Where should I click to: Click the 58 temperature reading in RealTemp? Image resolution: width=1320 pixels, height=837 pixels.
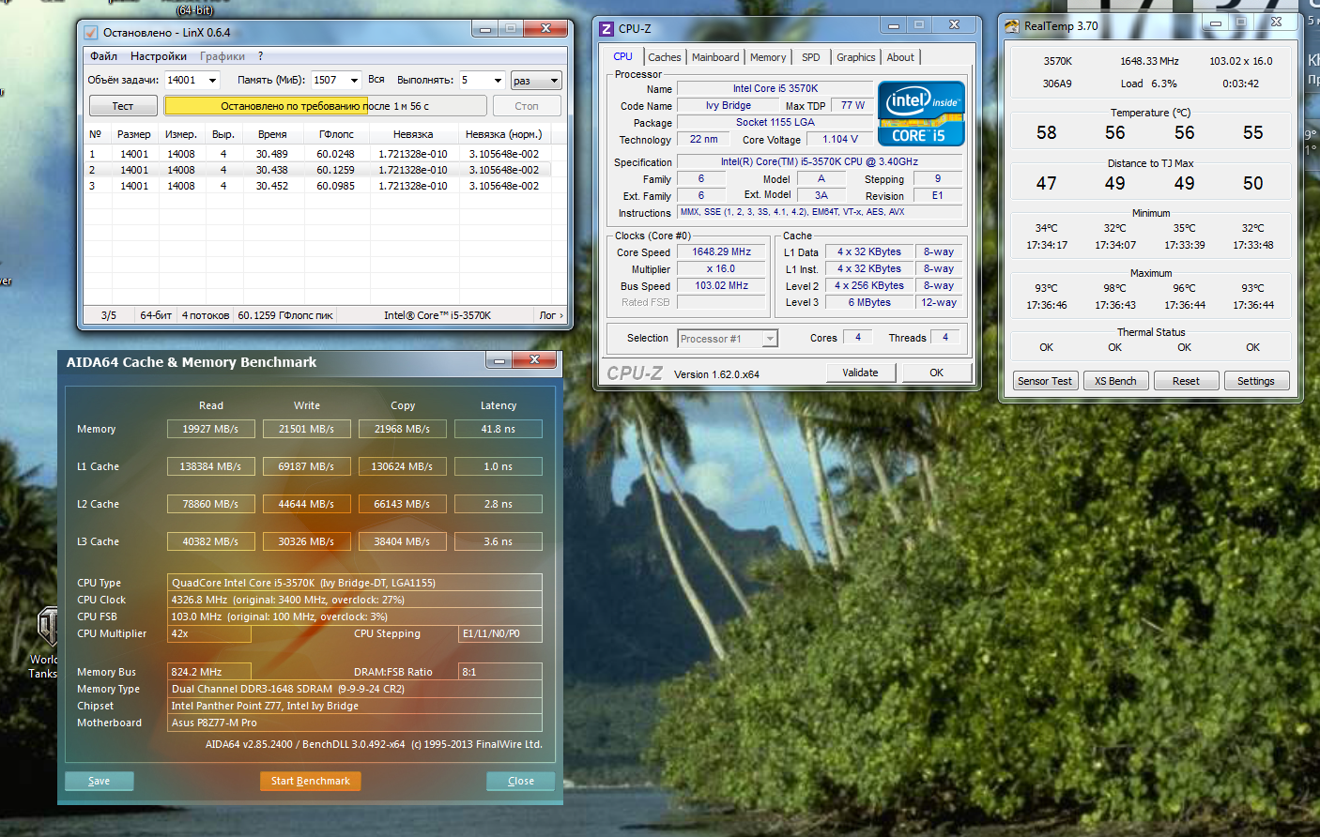click(x=1047, y=132)
